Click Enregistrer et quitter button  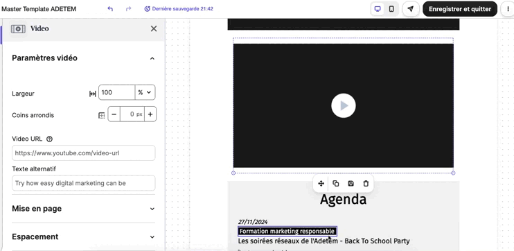(460, 9)
